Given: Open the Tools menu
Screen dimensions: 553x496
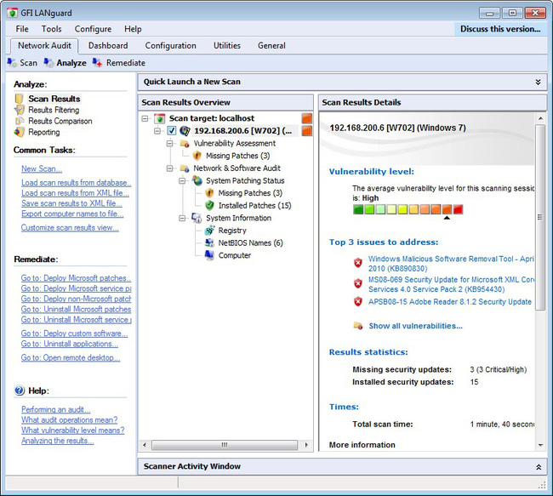Looking at the screenshot, I should point(52,29).
